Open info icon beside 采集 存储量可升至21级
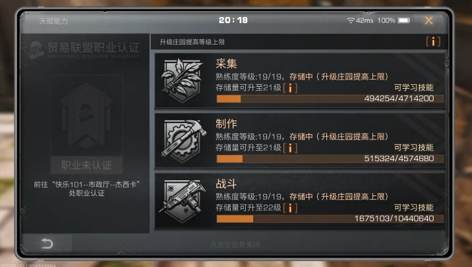The image size is (472, 267). click(x=290, y=88)
